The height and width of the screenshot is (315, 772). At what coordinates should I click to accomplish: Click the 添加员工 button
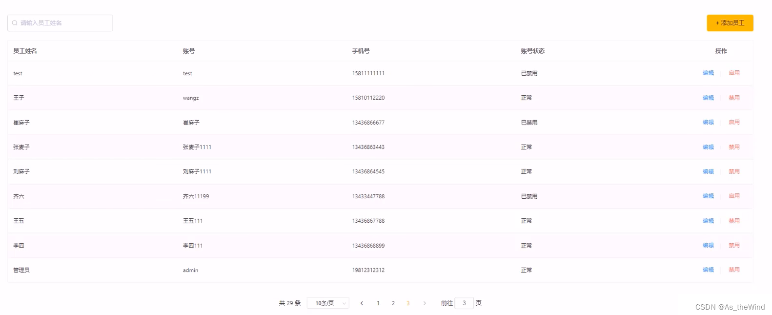(730, 23)
